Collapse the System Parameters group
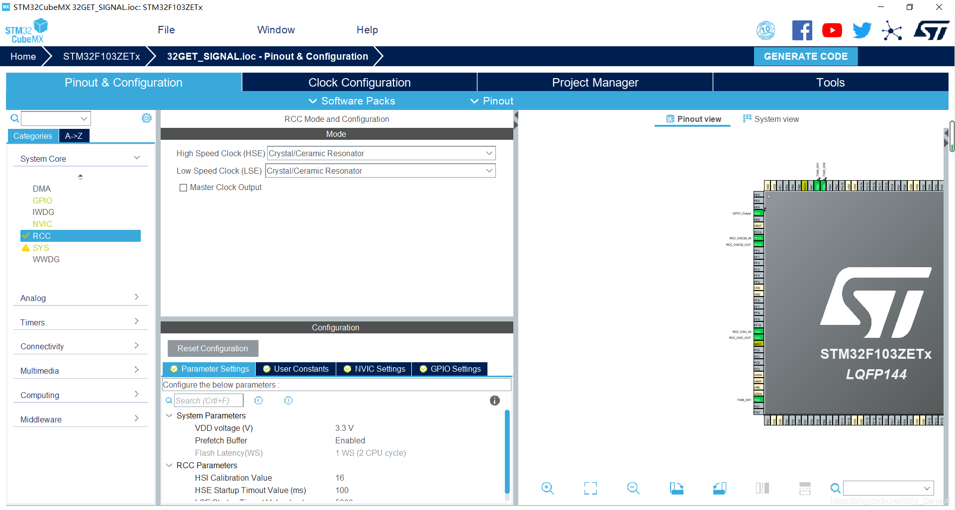 click(x=169, y=415)
